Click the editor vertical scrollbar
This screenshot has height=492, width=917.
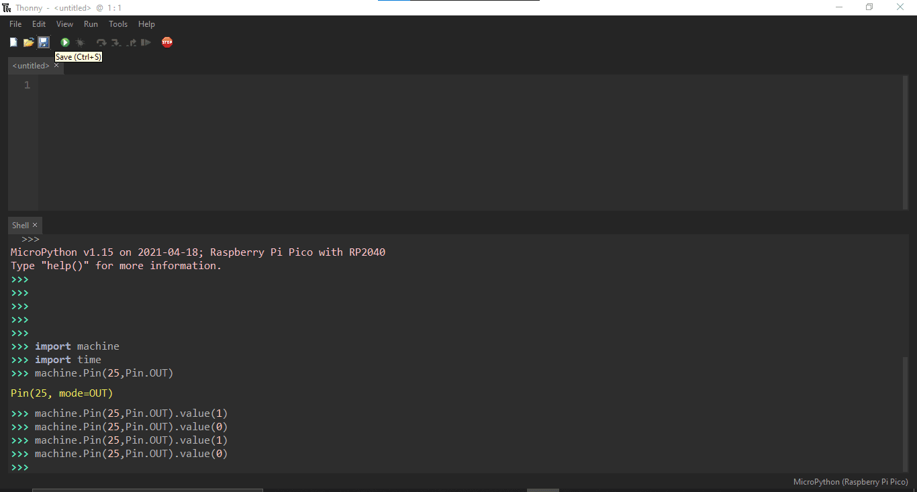906,142
